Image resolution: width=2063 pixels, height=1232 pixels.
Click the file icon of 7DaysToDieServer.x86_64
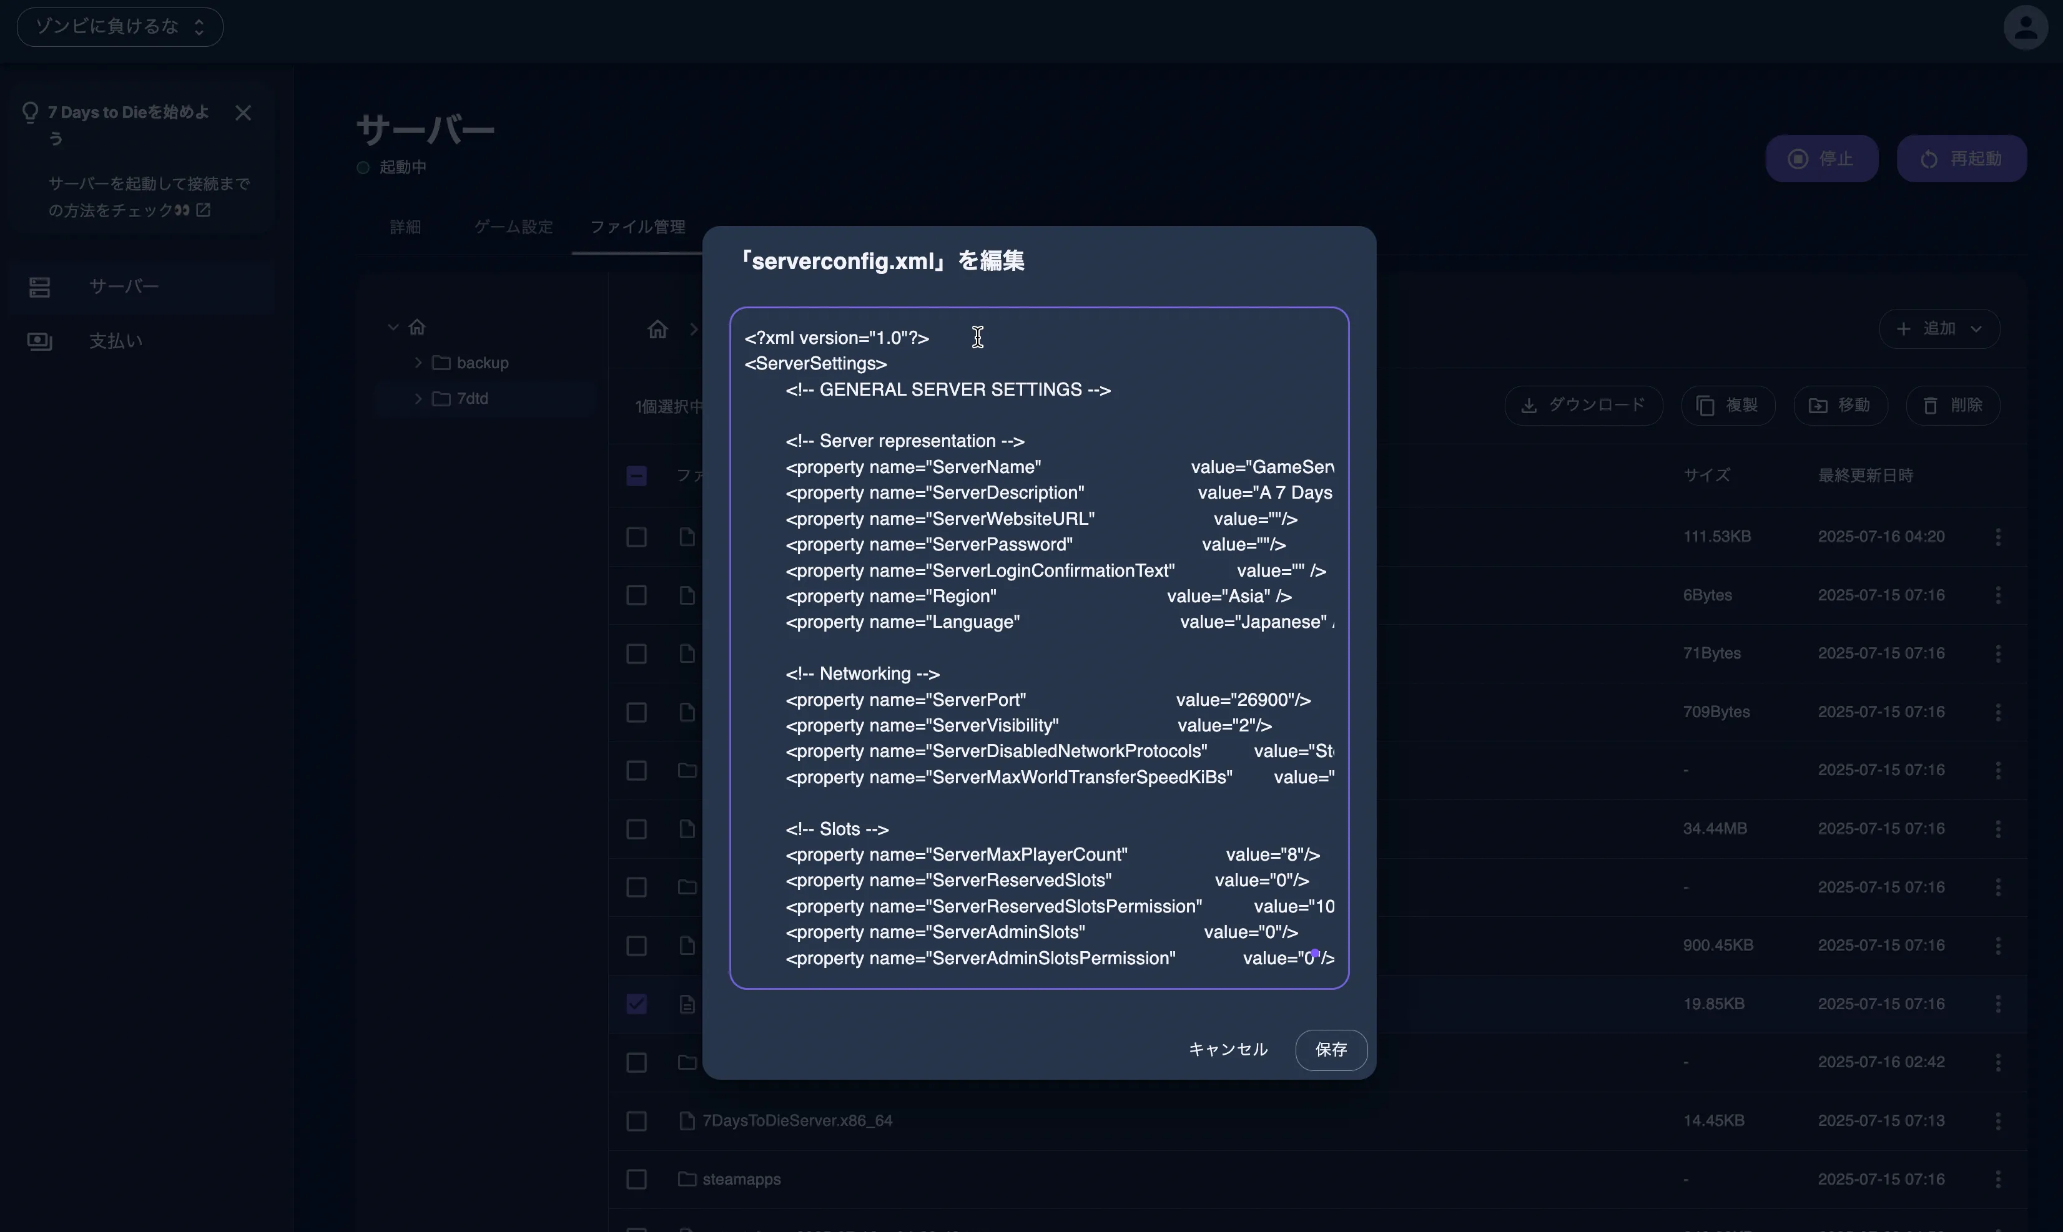pyautogui.click(x=687, y=1121)
